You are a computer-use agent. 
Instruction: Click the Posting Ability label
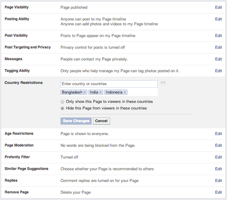[17, 19]
